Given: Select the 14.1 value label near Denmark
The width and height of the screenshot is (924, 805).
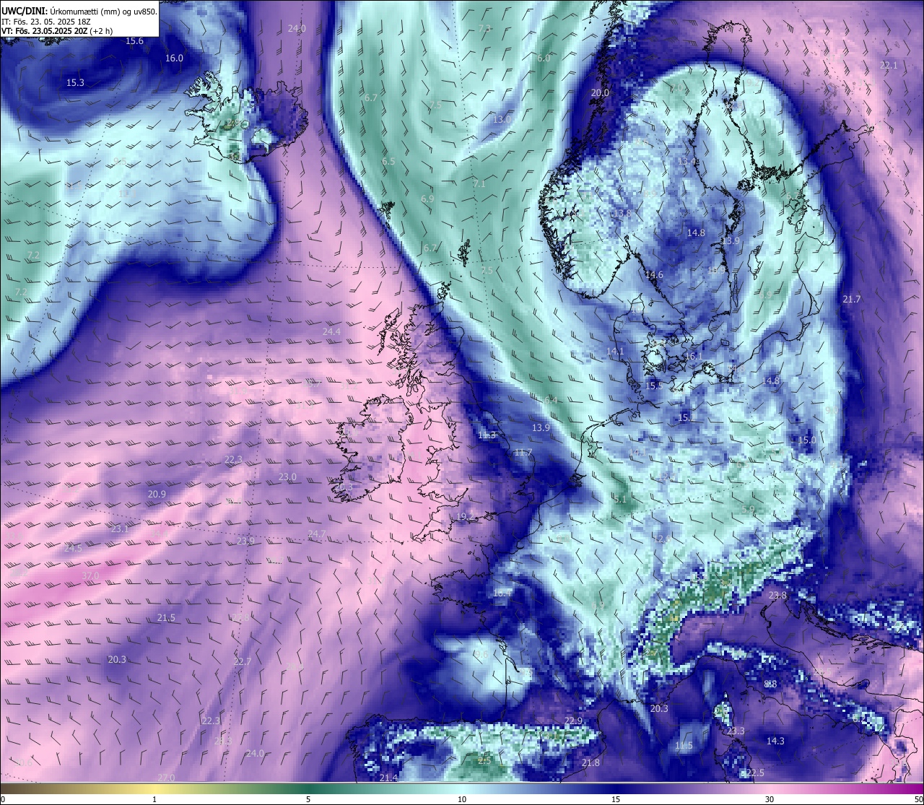Looking at the screenshot, I should click(615, 352).
